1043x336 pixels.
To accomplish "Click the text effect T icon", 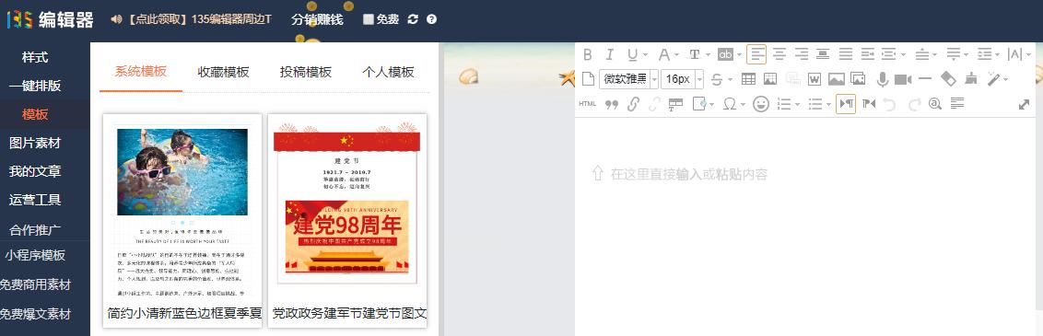I will [x=695, y=54].
